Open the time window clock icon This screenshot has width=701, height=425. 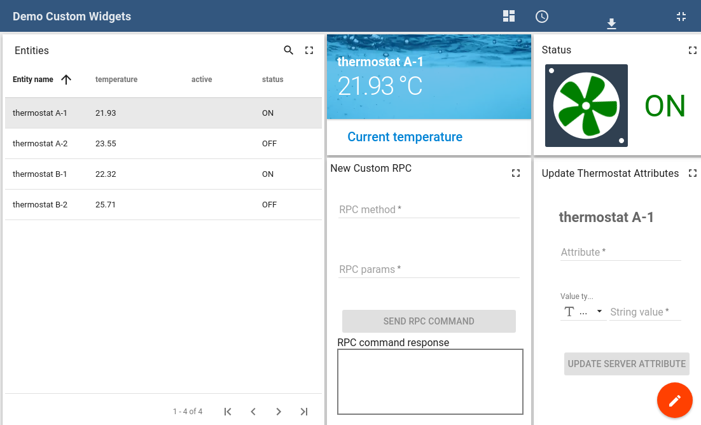[x=542, y=17]
